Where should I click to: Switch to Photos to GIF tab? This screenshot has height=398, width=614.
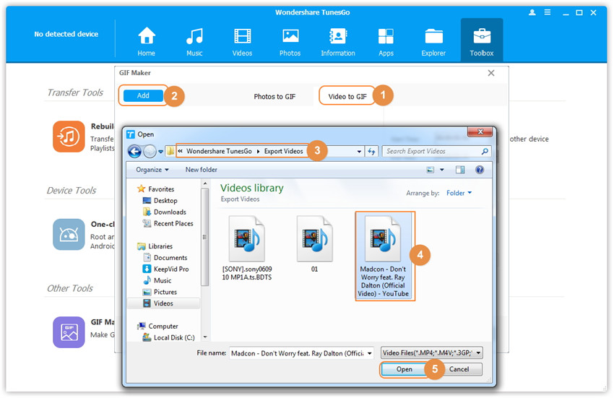(x=274, y=96)
